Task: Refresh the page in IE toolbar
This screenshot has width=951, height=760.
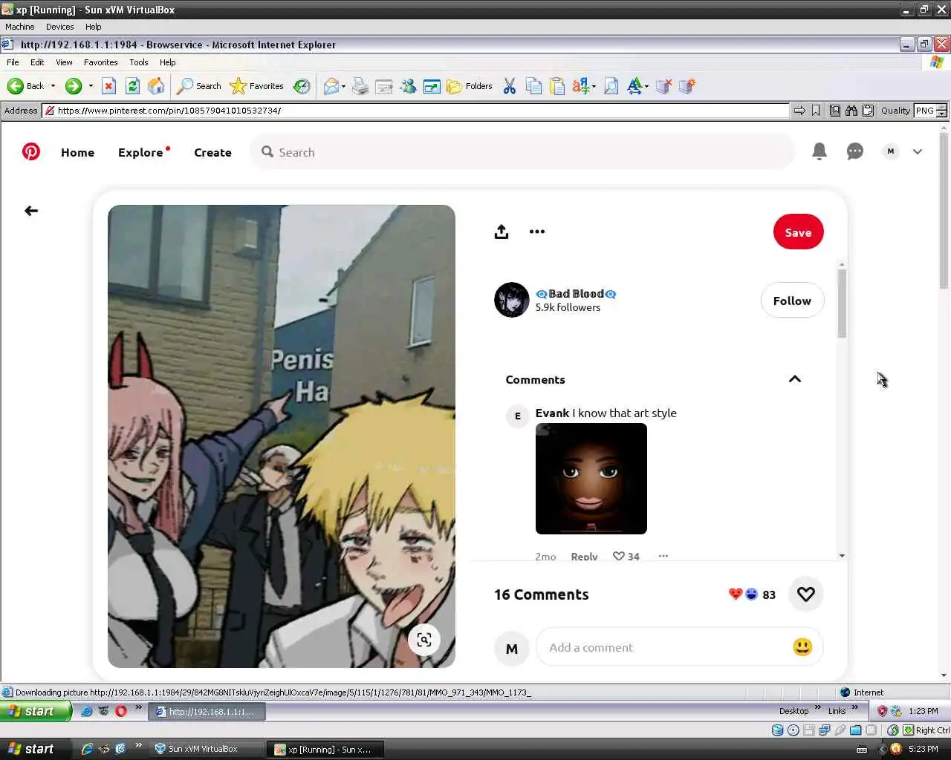Action: [132, 86]
